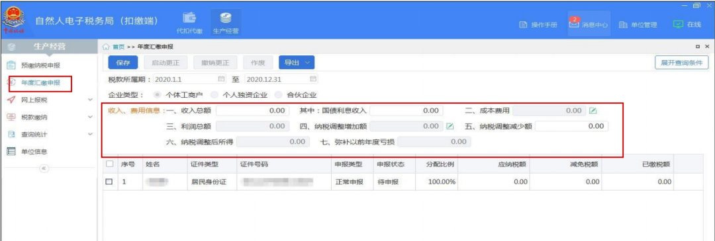The width and height of the screenshot is (715, 241).
Task: Click the end date field 2020.12.31
Action: 281,79
